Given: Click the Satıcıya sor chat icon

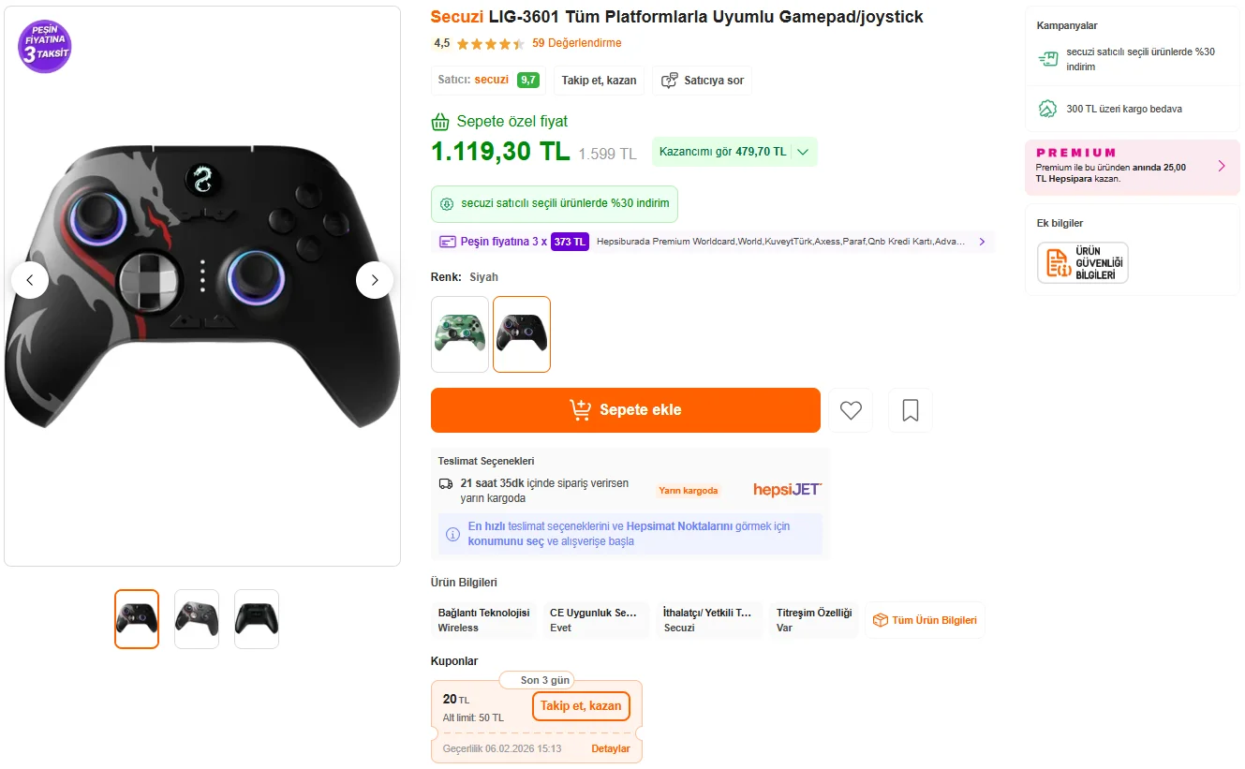Looking at the screenshot, I should point(669,81).
